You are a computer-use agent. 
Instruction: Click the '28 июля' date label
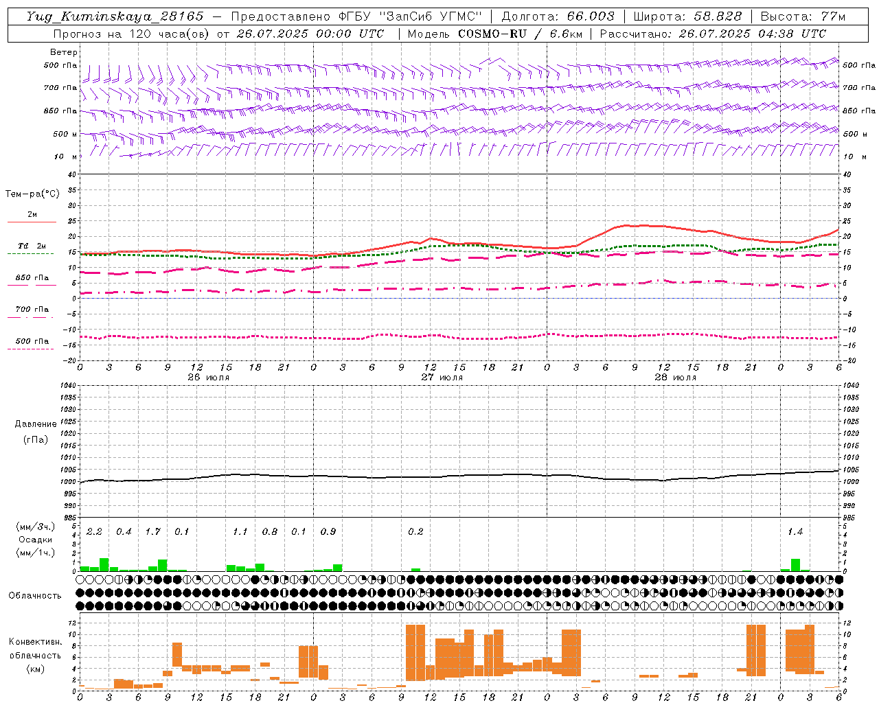[x=675, y=377]
